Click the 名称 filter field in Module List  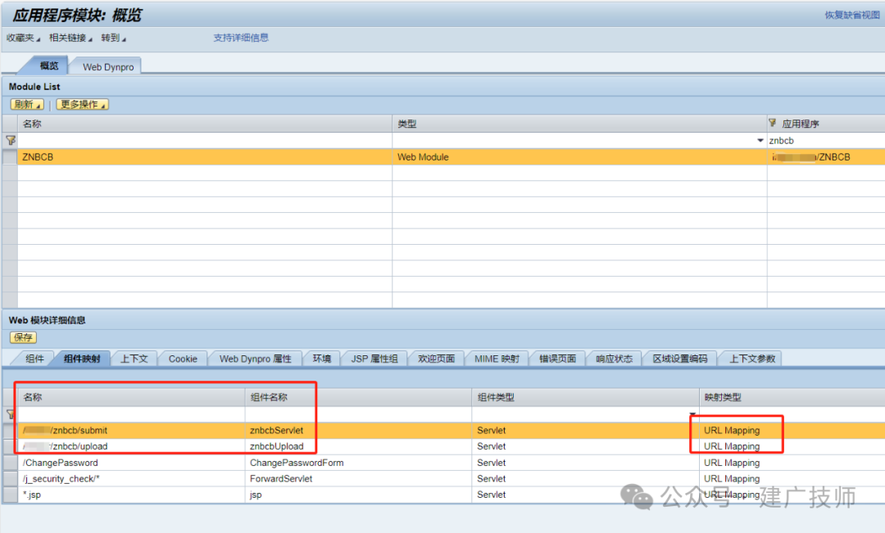pos(205,141)
